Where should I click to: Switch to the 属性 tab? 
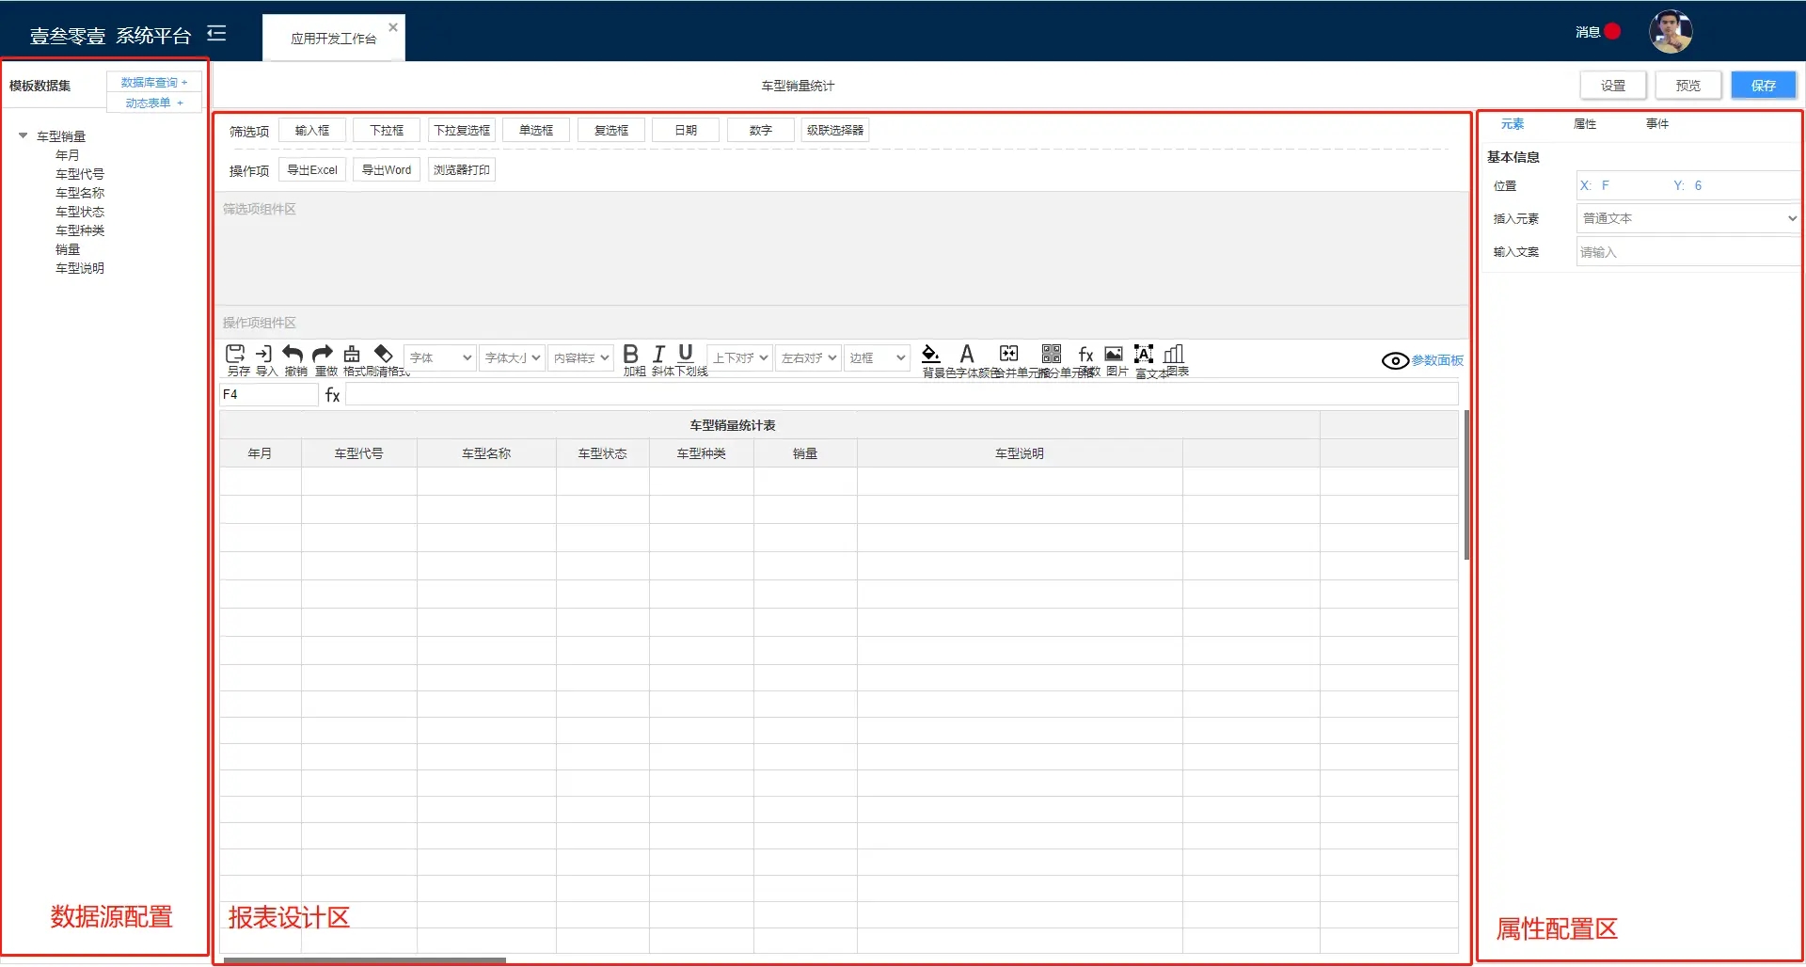point(1585,124)
